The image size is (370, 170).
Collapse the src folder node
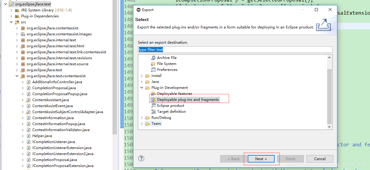tap(11, 22)
